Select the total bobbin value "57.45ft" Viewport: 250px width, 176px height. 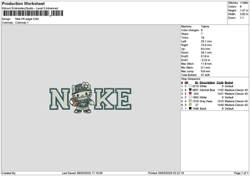(205, 75)
